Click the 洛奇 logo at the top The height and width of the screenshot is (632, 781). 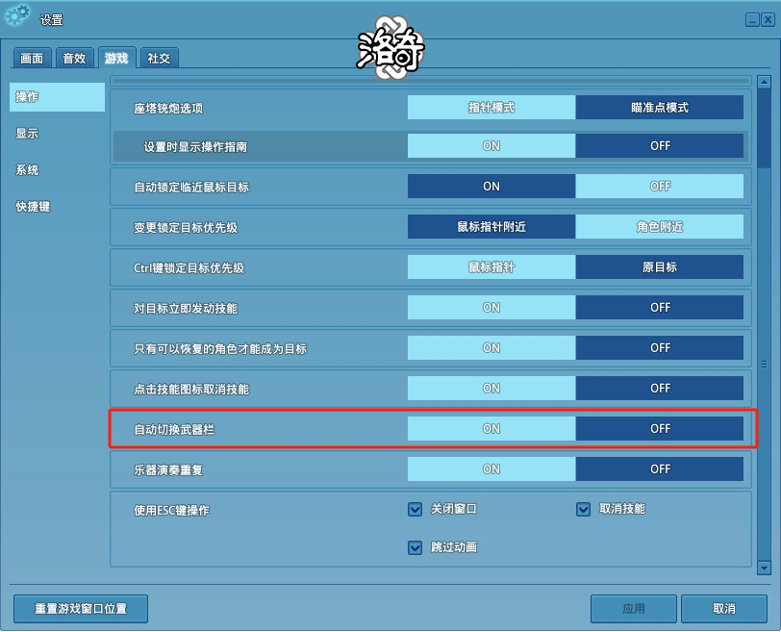tap(390, 46)
